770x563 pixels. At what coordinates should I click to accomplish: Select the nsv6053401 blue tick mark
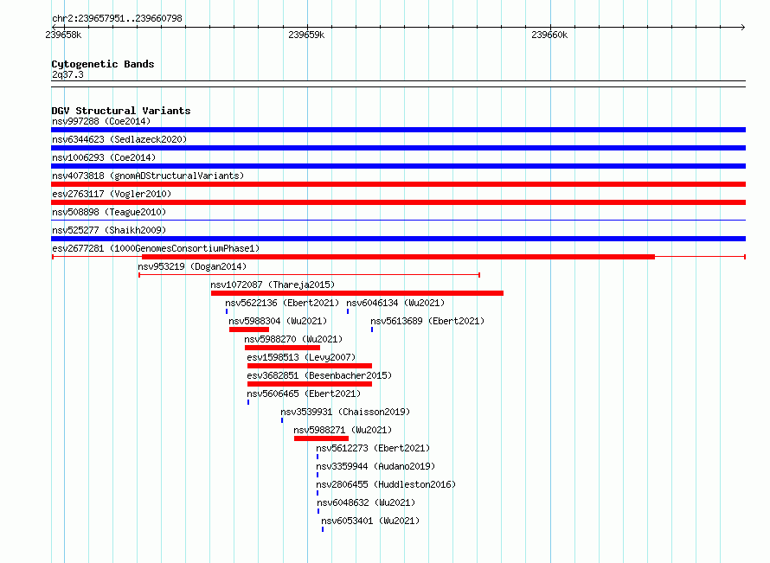click(x=323, y=529)
